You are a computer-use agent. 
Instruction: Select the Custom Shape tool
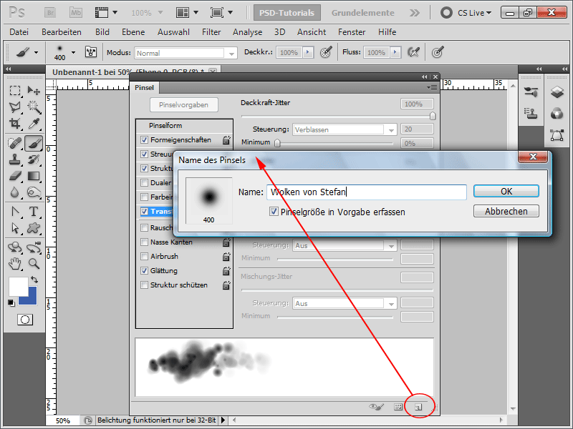pyautogui.click(x=34, y=228)
